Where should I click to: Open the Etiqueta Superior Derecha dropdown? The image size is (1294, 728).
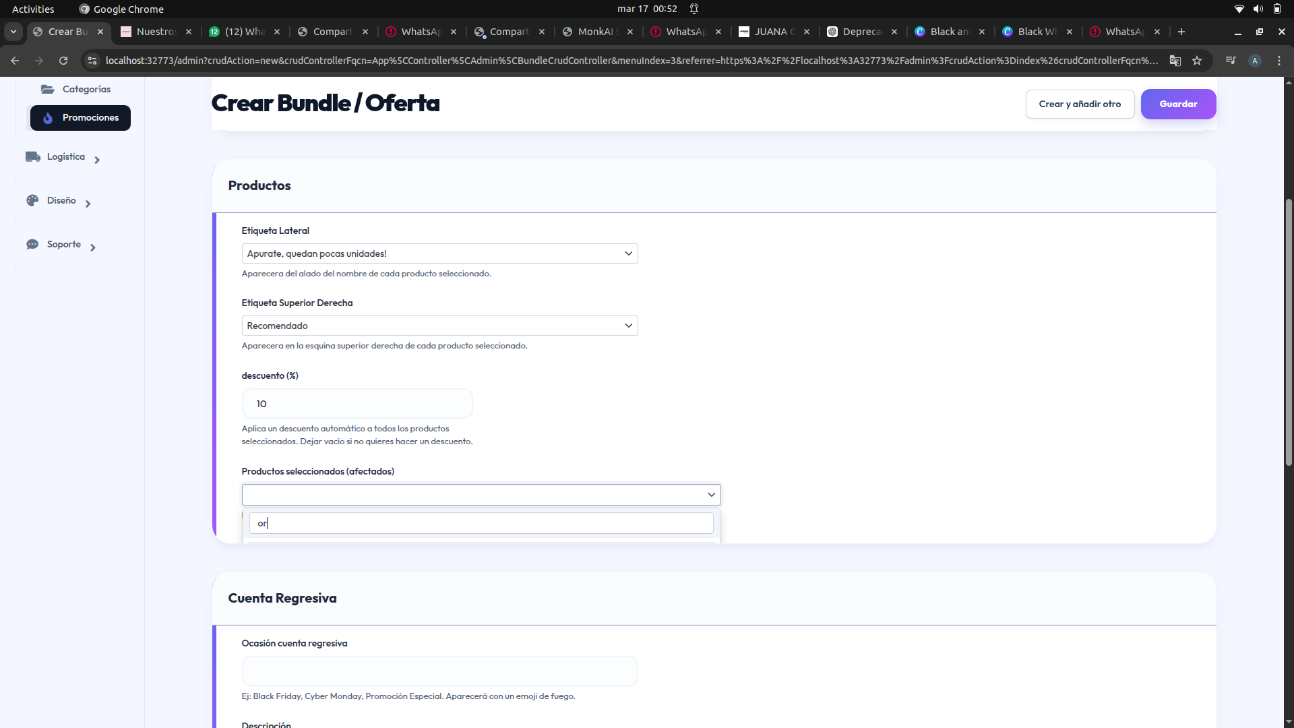pos(439,326)
